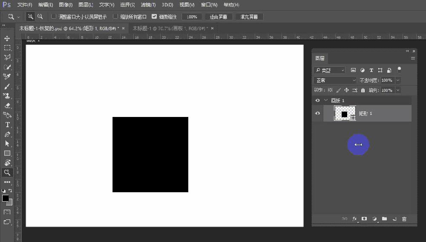Select the Path Selection tool
The width and height of the screenshot is (426, 242).
[x=7, y=144]
